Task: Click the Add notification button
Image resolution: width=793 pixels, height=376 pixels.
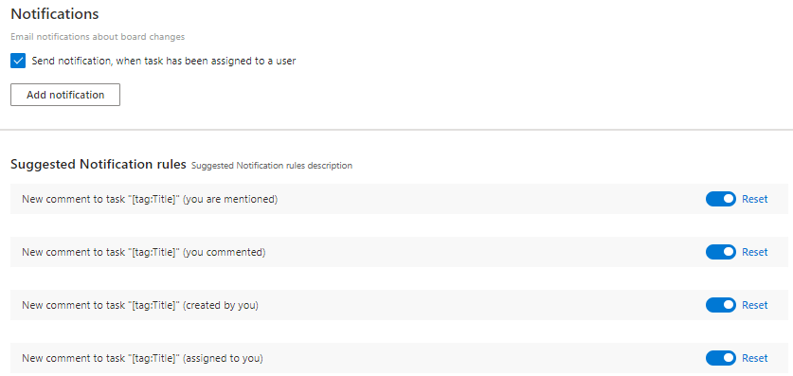Action: tap(65, 95)
